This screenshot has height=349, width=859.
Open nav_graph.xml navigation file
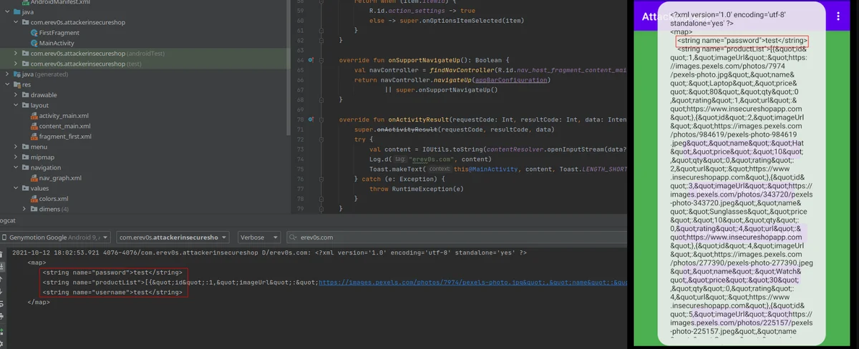tap(60, 178)
